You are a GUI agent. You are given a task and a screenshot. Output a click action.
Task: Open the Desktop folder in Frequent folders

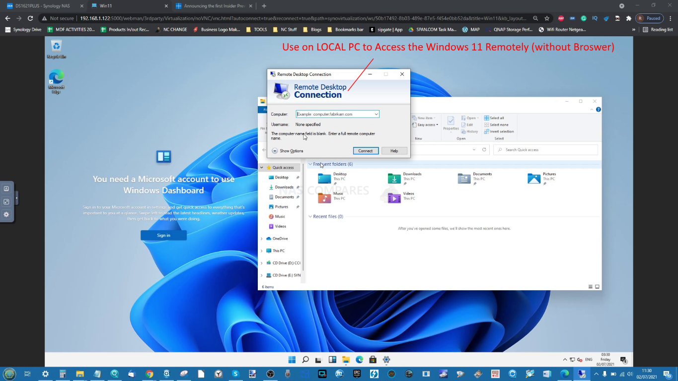click(x=333, y=178)
